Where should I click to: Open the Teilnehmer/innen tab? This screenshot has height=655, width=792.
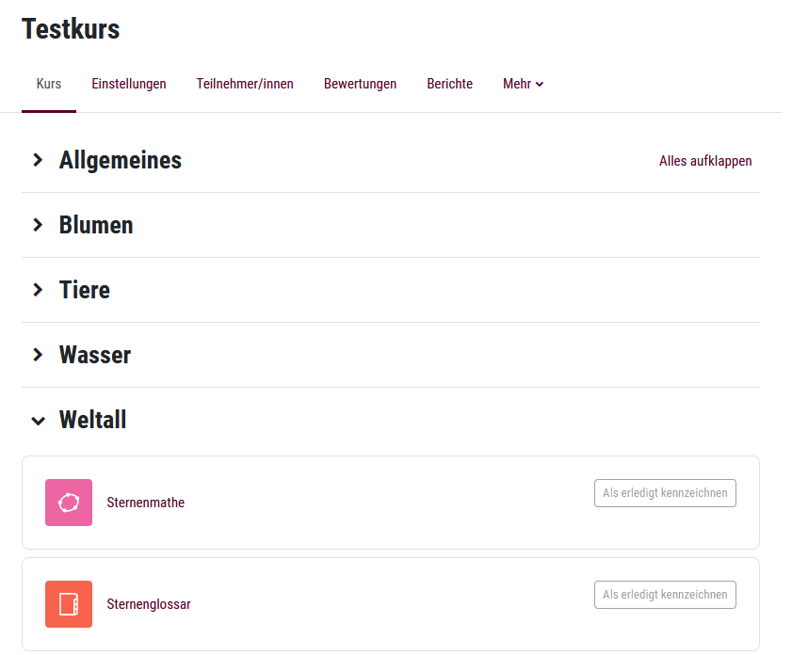click(245, 84)
